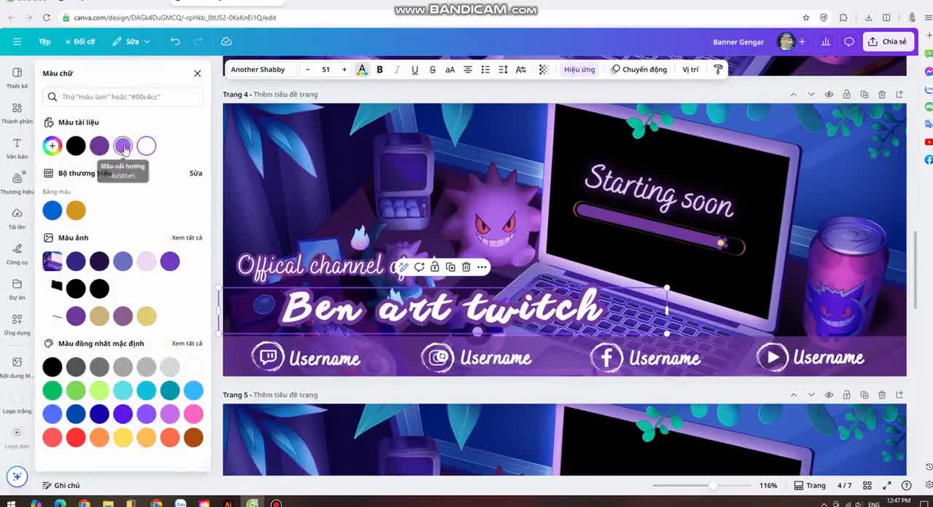Viewport: 933px width, 507px height.
Task: Collapse page Trang 4 with chevron arrow
Action: pos(793,94)
